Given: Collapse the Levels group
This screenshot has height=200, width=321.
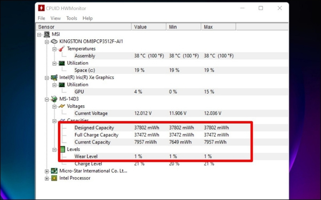Looking at the screenshot, I should 54,150.
